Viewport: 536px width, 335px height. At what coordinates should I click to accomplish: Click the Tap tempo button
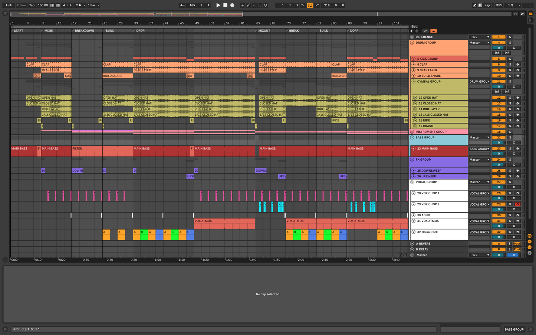[32, 5]
